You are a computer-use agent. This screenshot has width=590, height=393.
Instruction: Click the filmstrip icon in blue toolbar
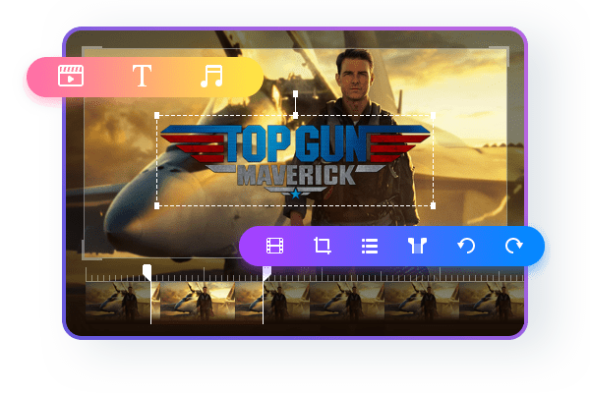[x=274, y=246]
